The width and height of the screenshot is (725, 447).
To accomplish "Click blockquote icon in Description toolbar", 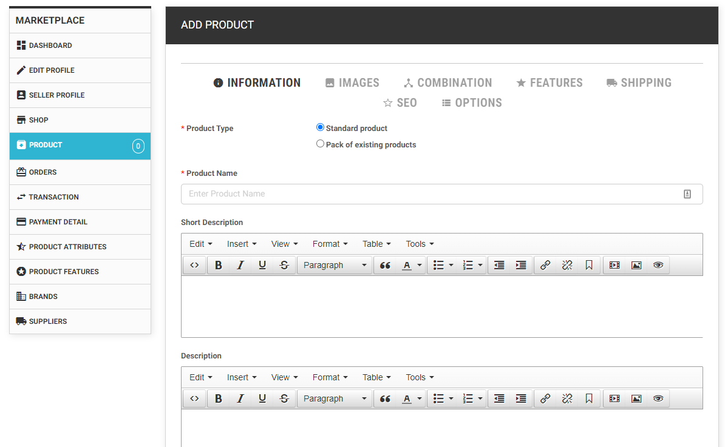I will [x=385, y=398].
